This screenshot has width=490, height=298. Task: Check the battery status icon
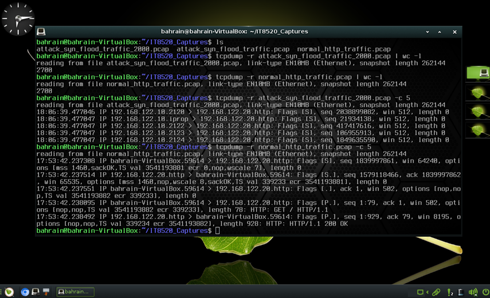coord(461,292)
